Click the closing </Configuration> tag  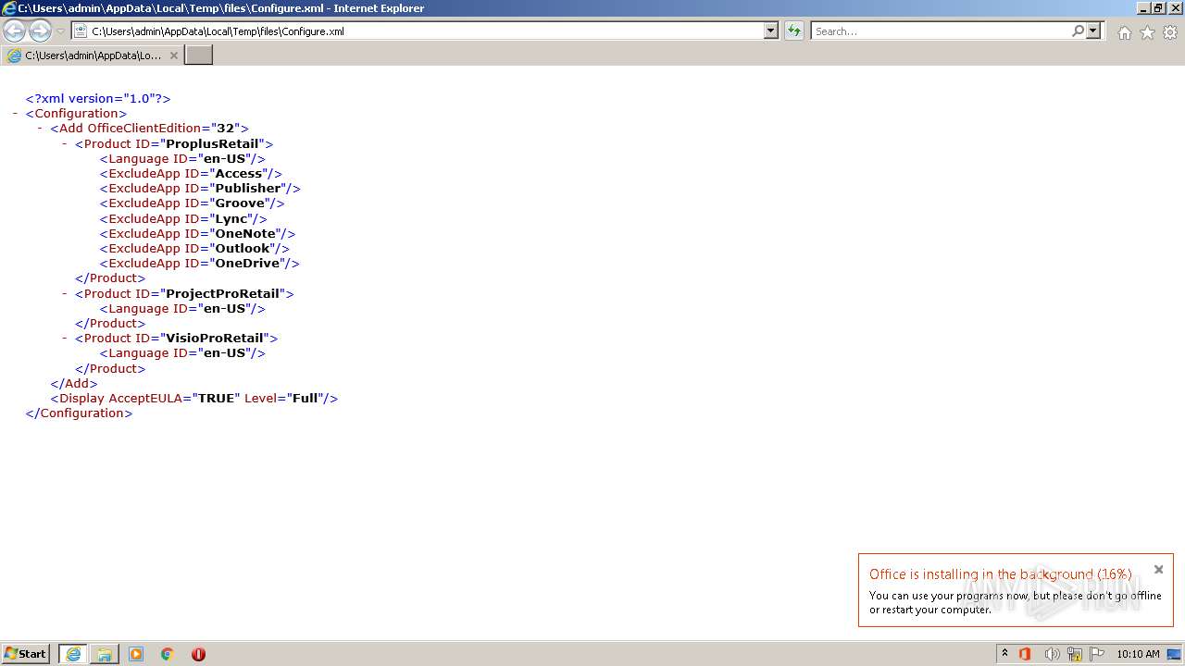tap(79, 413)
